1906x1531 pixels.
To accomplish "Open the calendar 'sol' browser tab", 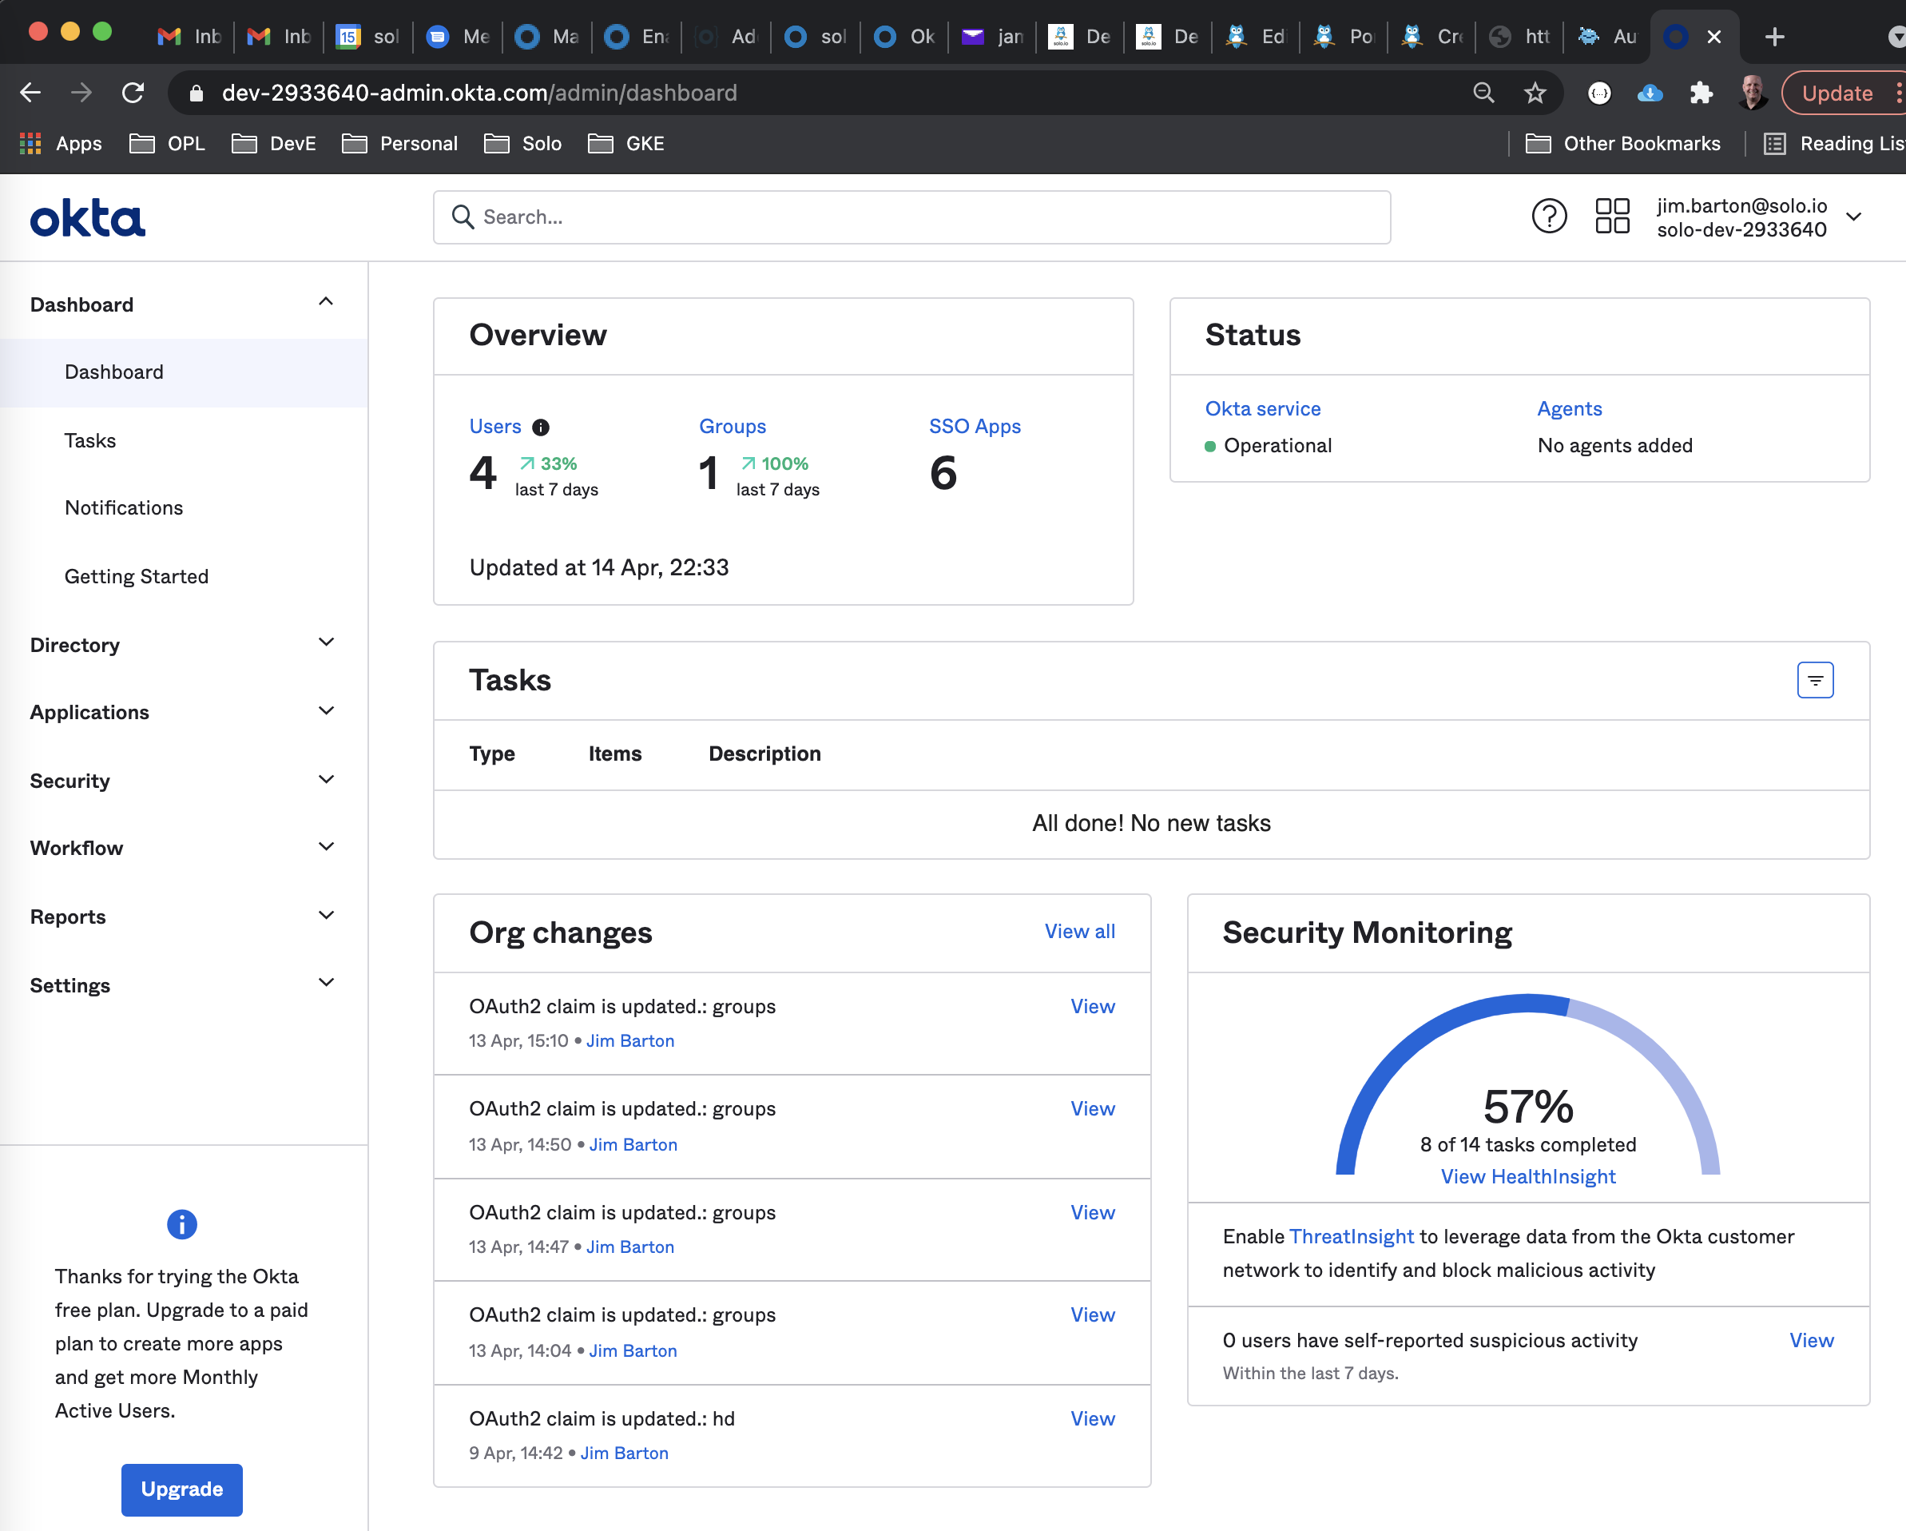I will click(x=368, y=36).
